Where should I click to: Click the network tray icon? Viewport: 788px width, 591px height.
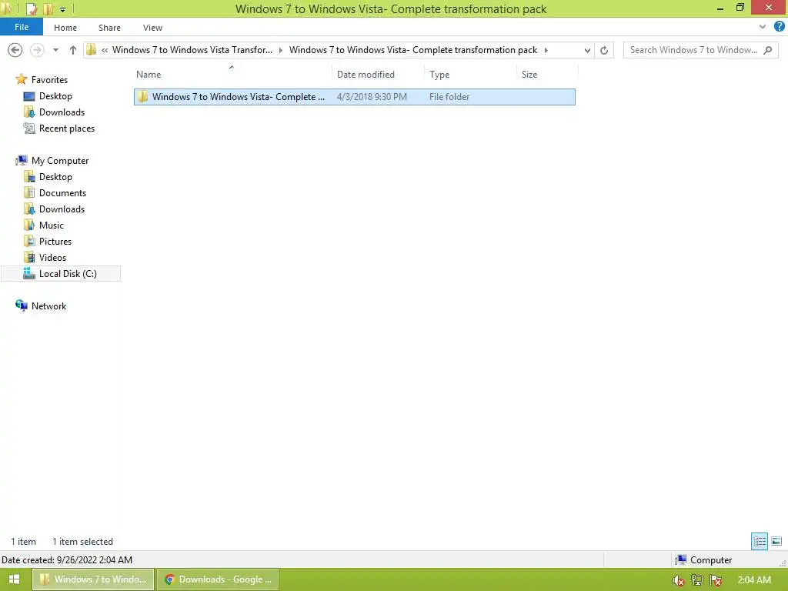(x=697, y=580)
